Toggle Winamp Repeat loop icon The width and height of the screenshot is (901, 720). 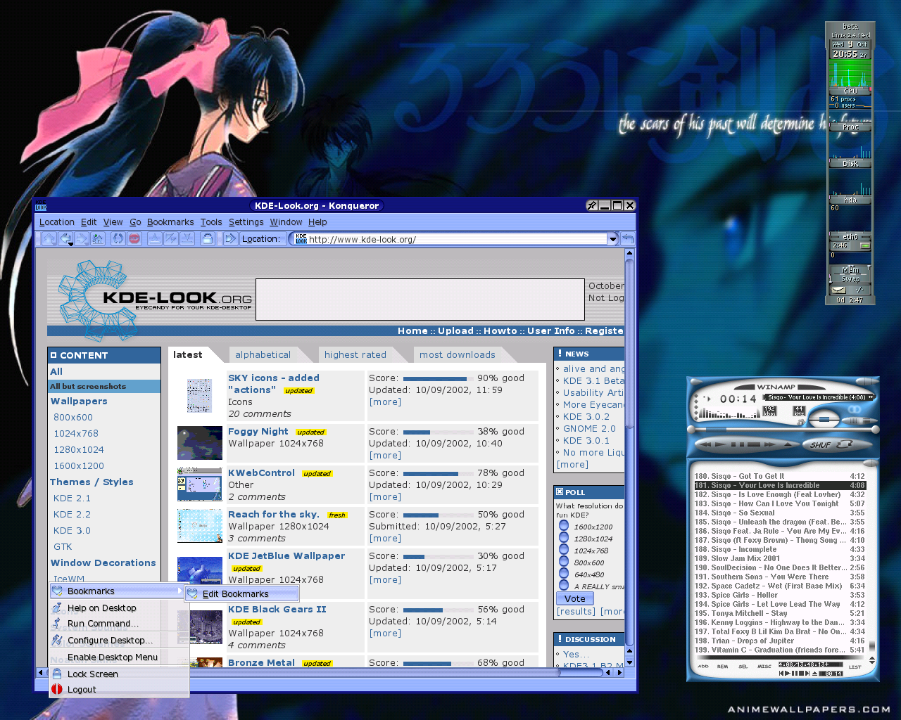click(x=845, y=445)
